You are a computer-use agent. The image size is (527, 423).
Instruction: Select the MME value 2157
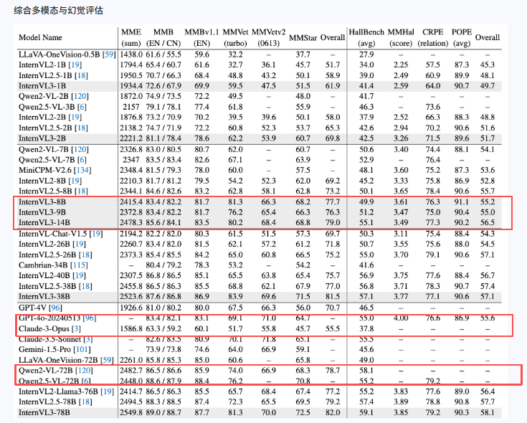tap(131, 107)
